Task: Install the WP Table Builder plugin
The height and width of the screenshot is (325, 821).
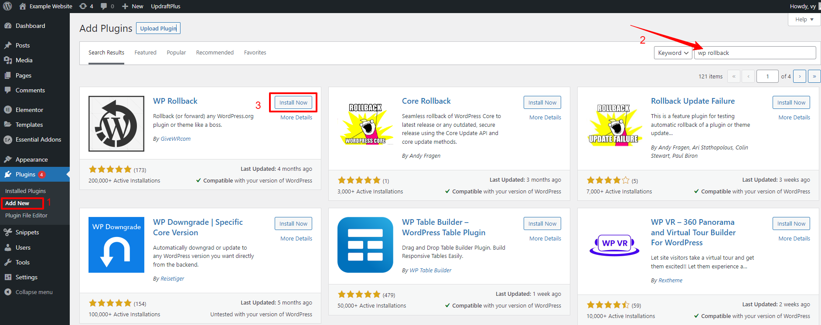Action: tap(542, 223)
